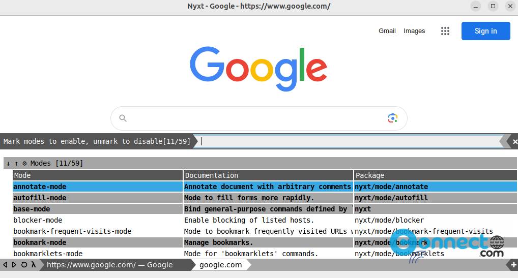The width and height of the screenshot is (518, 278).
Task: Click 'Manage bookmarks.' documentation cell
Action: point(268,243)
